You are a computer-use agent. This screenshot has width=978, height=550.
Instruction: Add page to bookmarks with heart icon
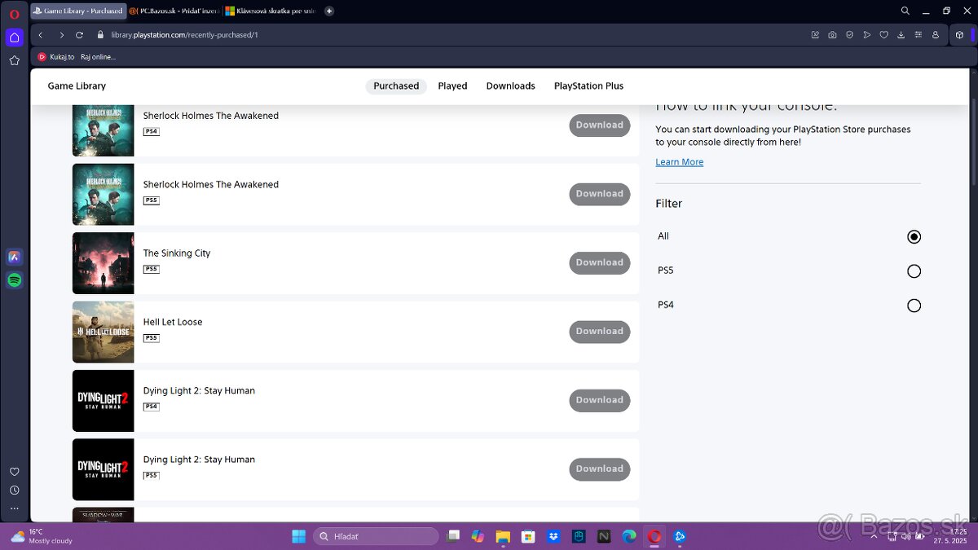883,35
